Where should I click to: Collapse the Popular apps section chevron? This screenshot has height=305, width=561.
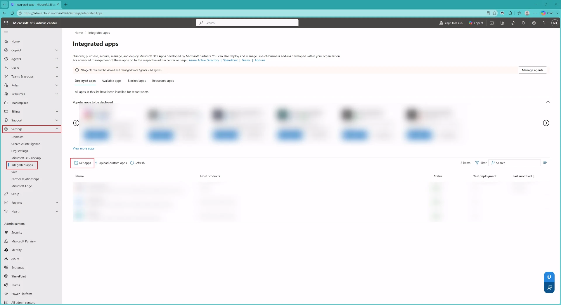coord(548,102)
